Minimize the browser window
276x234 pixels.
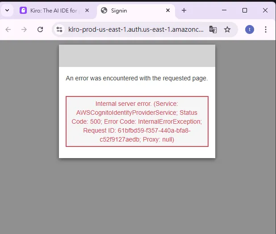pos(224,10)
